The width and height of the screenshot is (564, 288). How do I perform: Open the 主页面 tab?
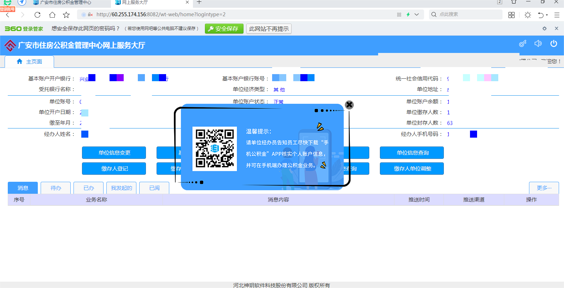(29, 61)
